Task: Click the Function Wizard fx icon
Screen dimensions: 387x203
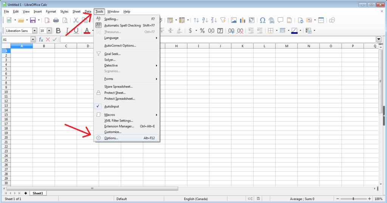Action: [x=41, y=40]
